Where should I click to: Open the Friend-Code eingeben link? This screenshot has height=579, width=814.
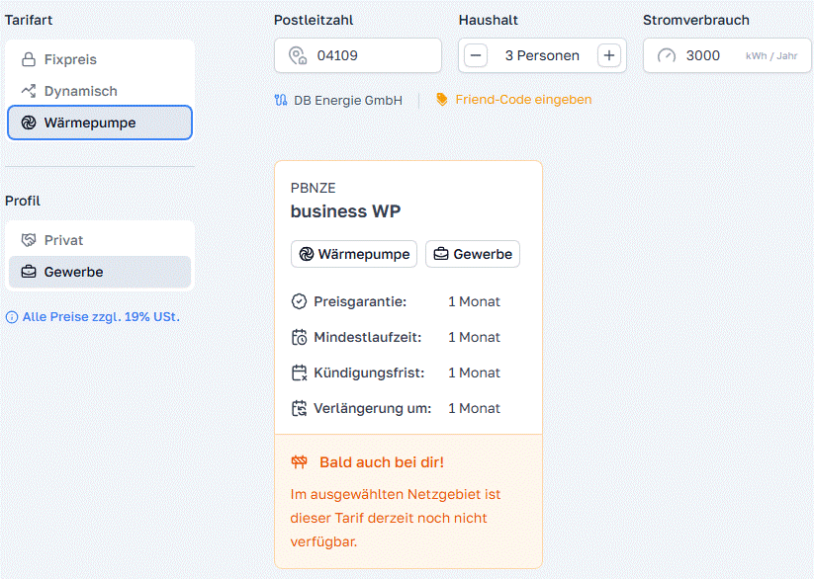(x=523, y=100)
